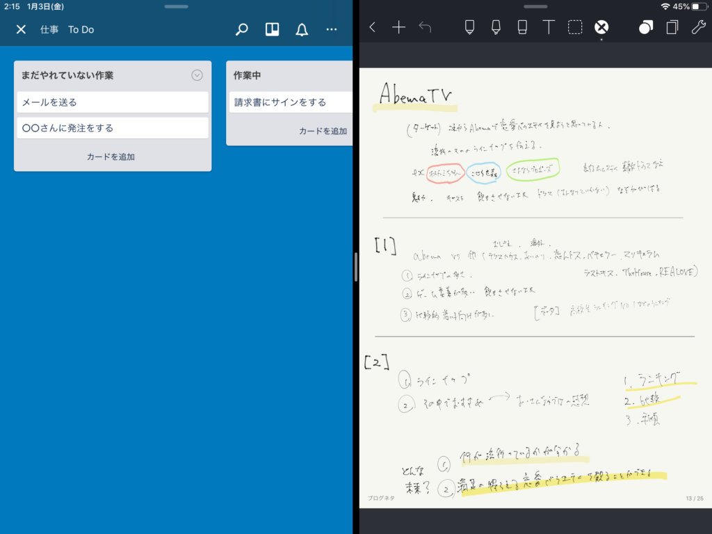Viewport: 712px width, 534px height.
Task: Close the Trello board with X icon
Action: tap(21, 29)
